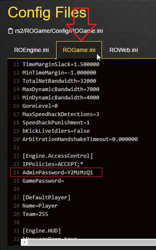Click line TotalNetBandwidth=32000
The image size is (156, 250).
coord(59,81)
